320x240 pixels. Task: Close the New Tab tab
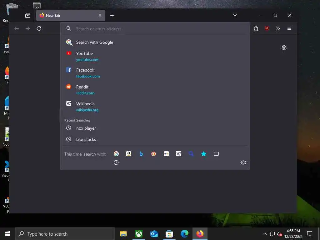coord(100,15)
